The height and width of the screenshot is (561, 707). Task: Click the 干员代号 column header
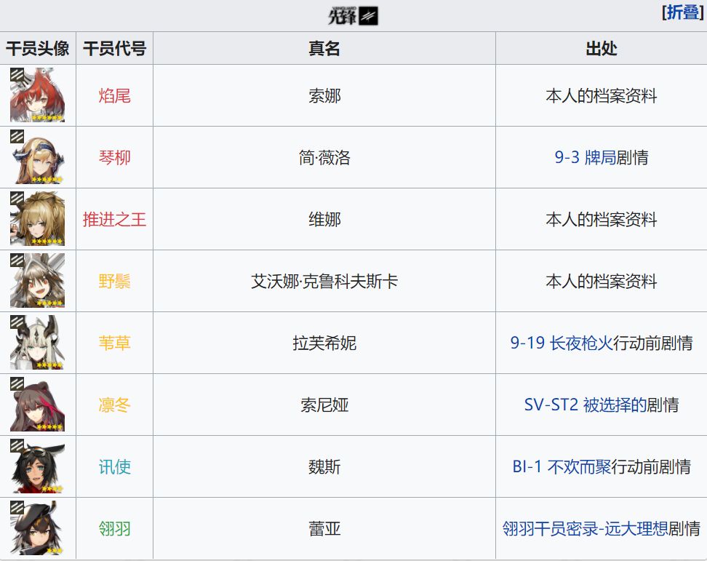pyautogui.click(x=114, y=48)
